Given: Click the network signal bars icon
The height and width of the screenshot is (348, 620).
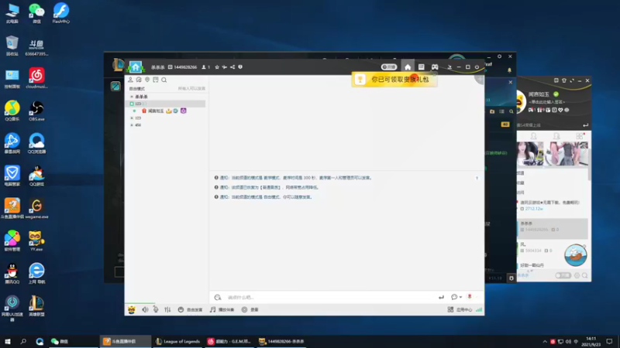Looking at the screenshot, I should pos(479,310).
